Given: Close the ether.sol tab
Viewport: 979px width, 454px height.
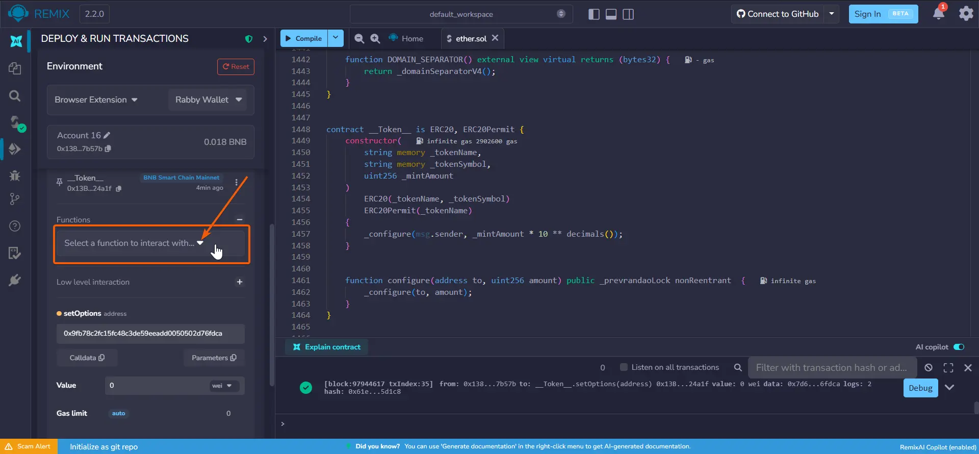Looking at the screenshot, I should 495,38.
